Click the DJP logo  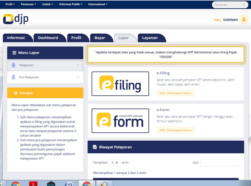[16, 19]
